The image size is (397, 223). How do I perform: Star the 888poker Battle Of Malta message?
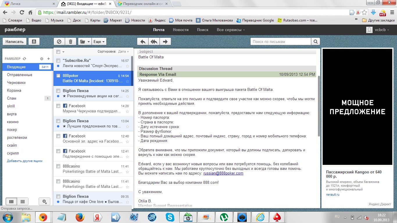[x=127, y=81]
